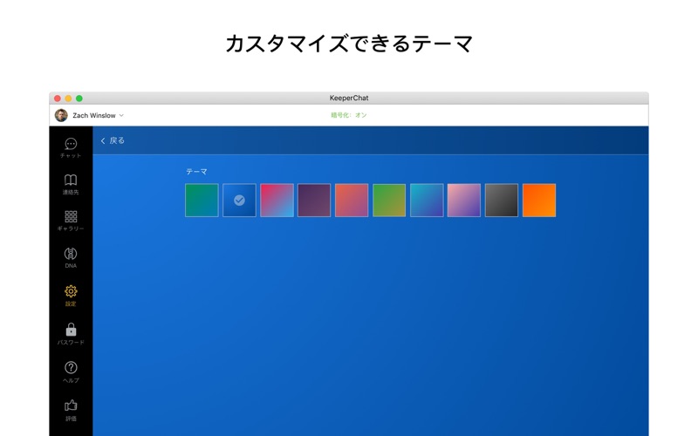Go back using the 戻る button
698x436 pixels.
point(113,140)
